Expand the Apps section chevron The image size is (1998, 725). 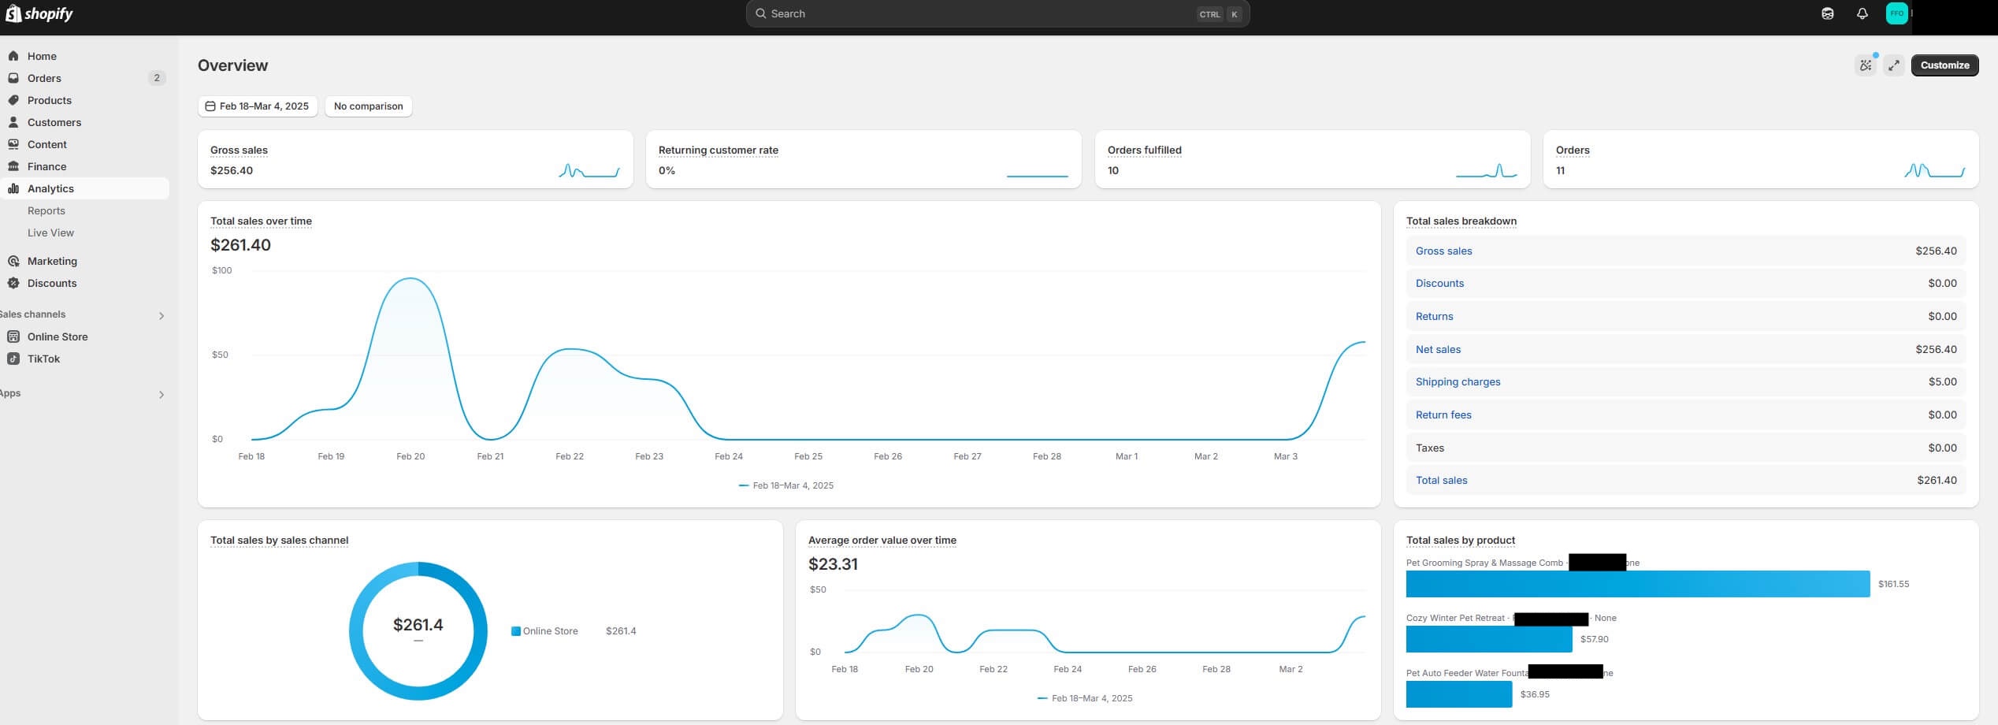162,395
